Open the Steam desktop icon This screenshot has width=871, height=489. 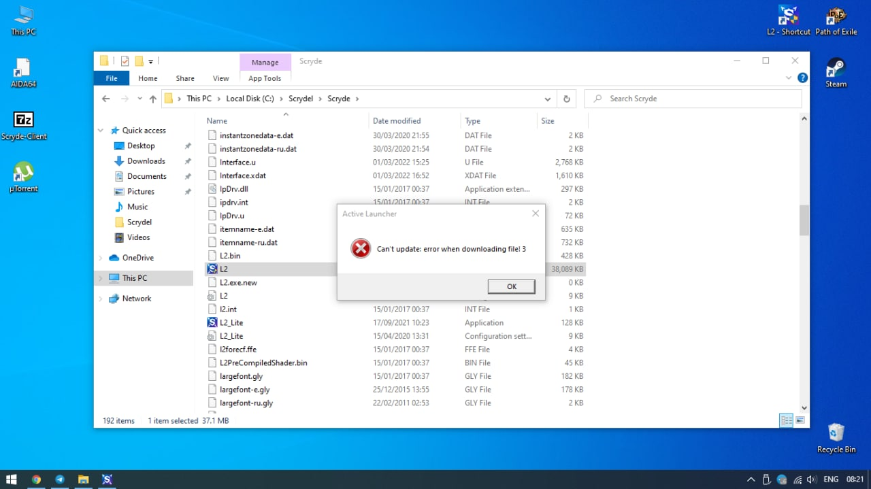pos(836,69)
